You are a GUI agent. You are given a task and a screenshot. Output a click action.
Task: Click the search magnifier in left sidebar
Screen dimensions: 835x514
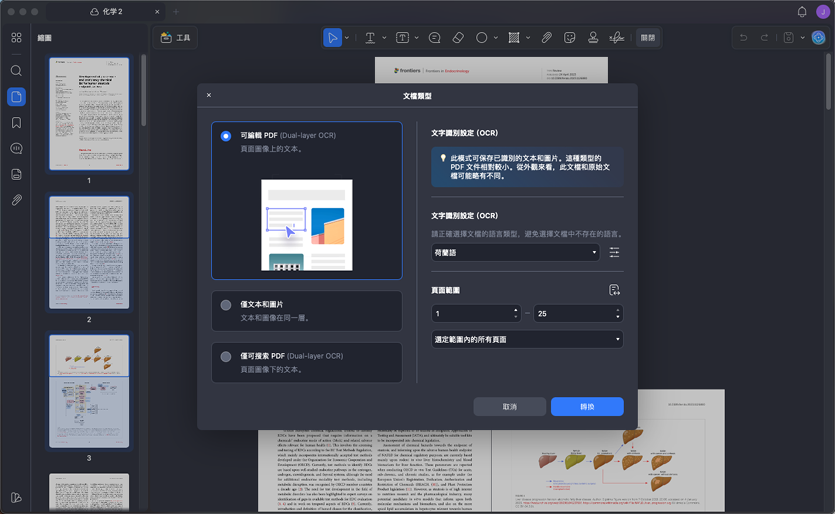(x=16, y=71)
